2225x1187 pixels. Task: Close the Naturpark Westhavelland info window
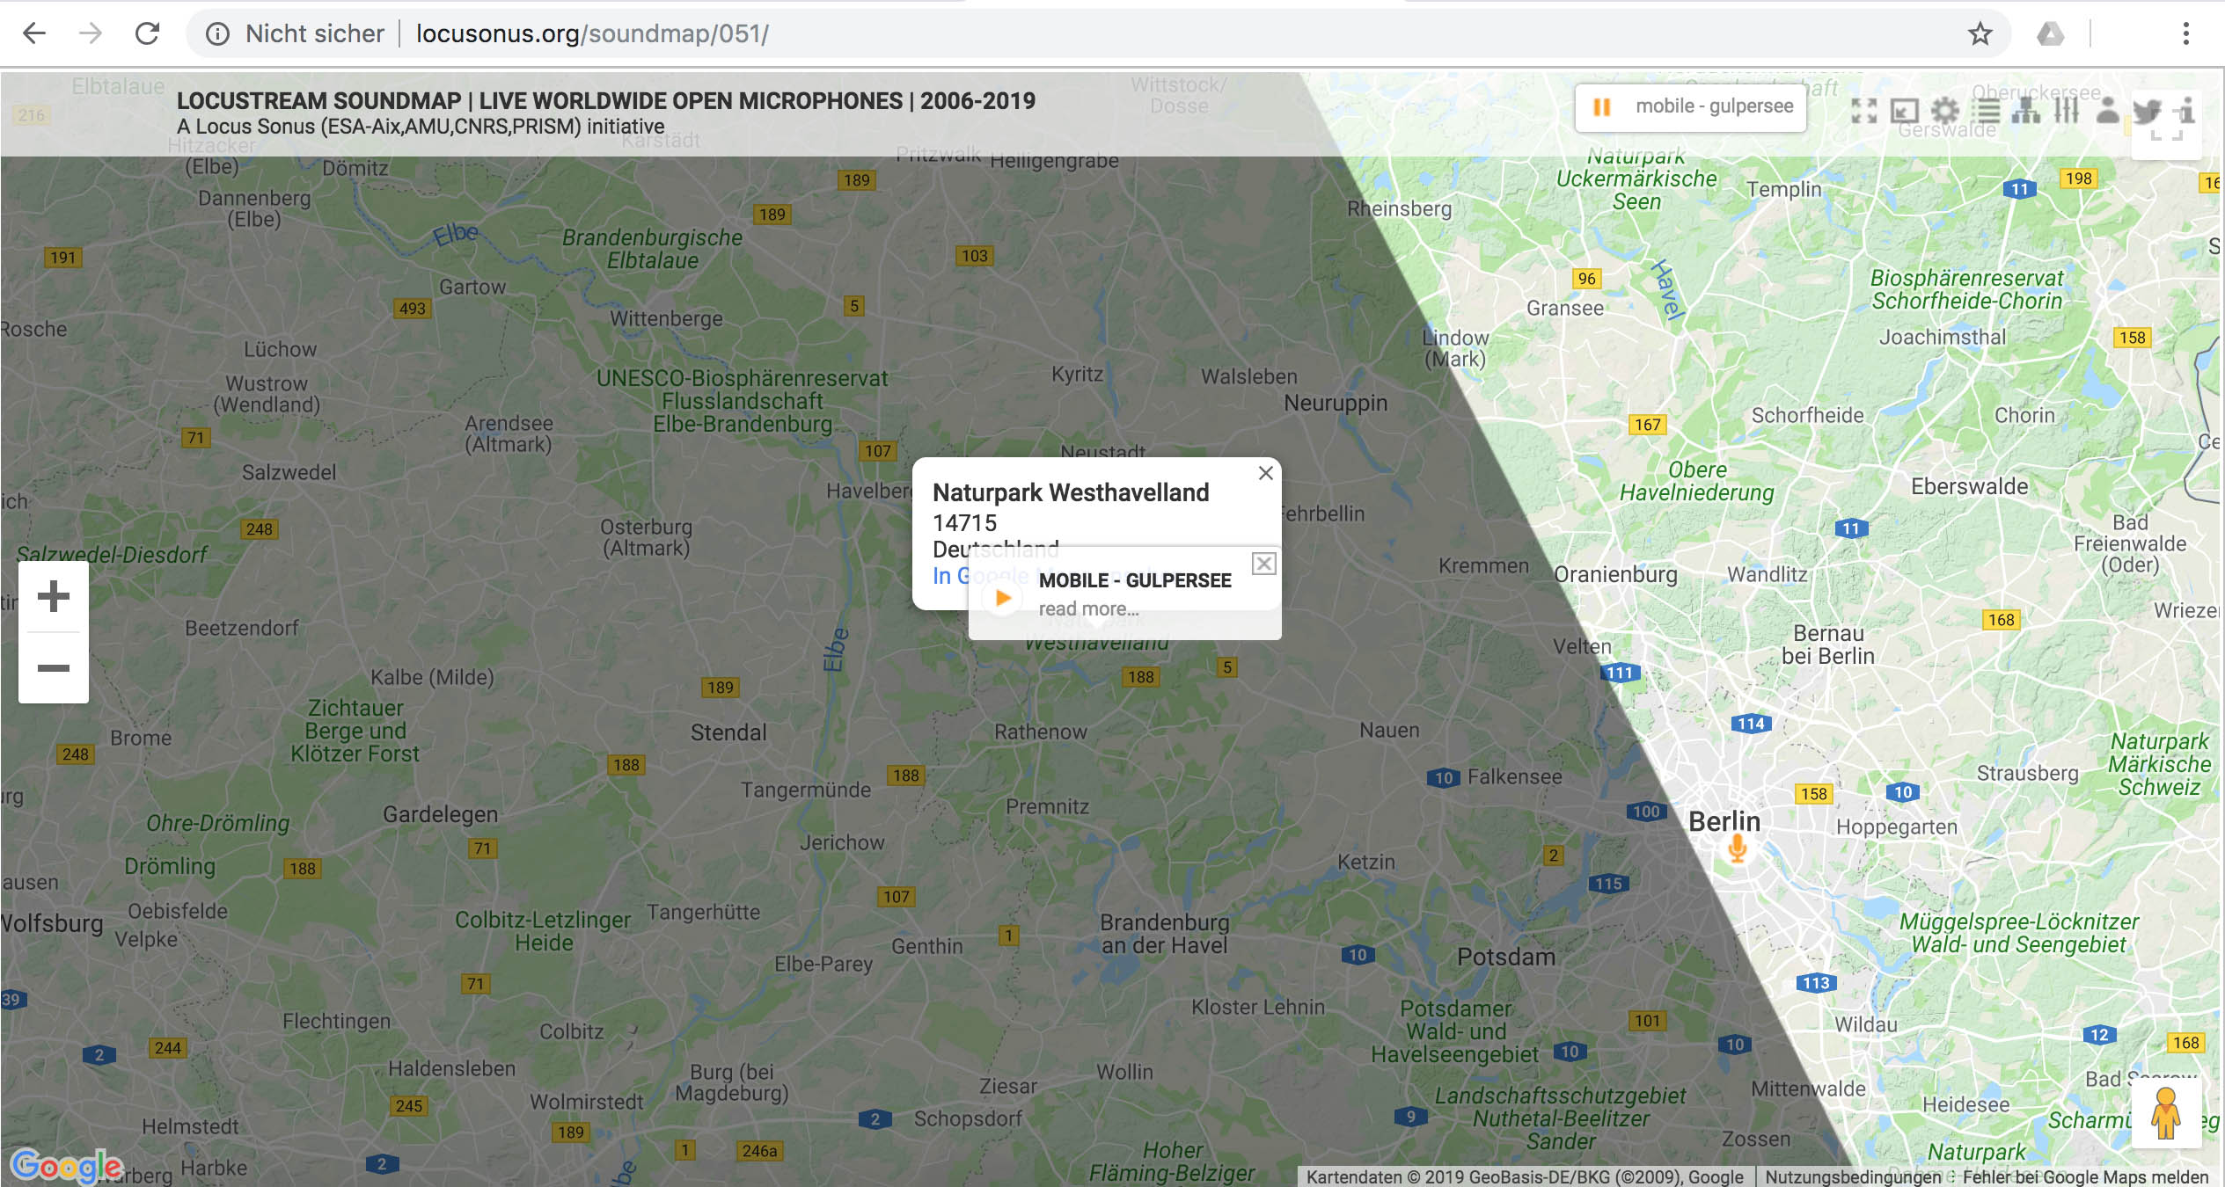tap(1265, 473)
